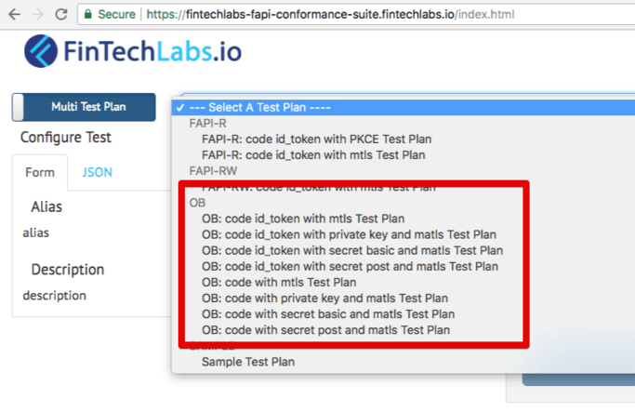
Task: Pick OB code id_token secret basic matls
Action: 351,250
